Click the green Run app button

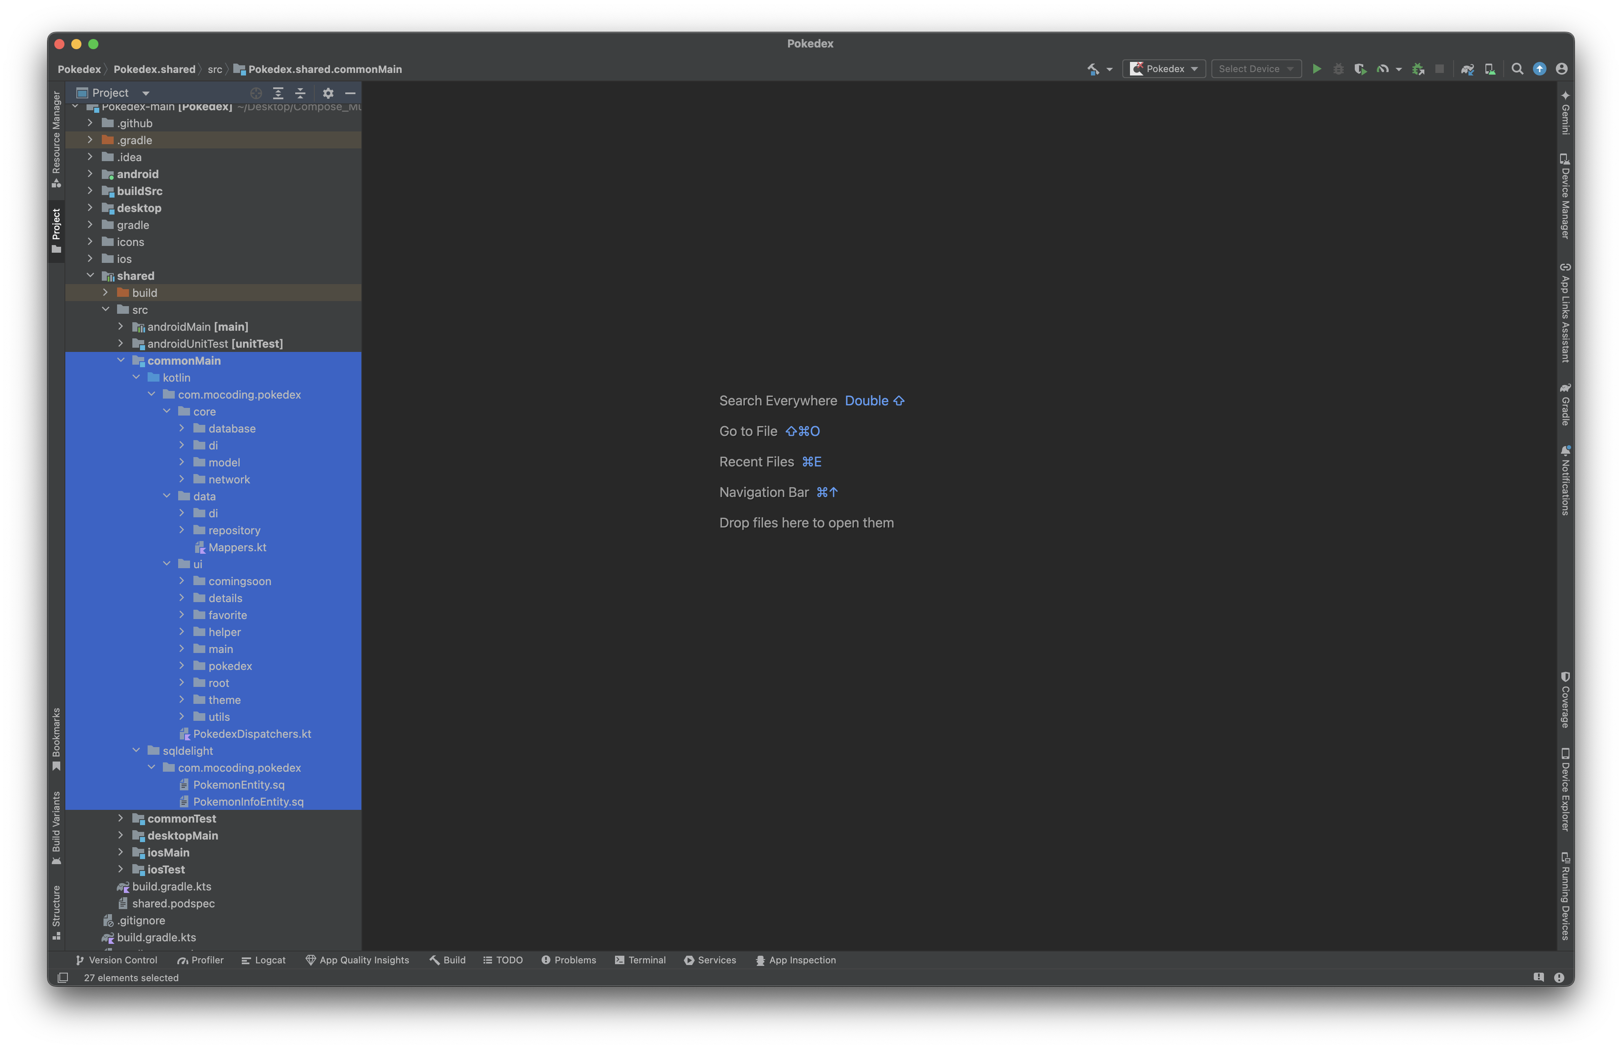1316,69
